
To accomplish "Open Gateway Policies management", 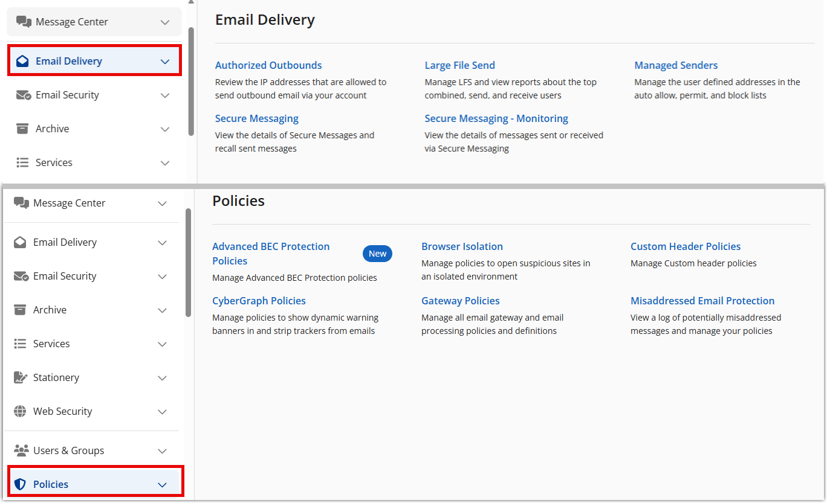I will (x=461, y=300).
